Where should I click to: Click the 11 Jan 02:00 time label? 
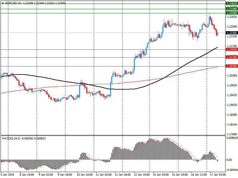coord(104,175)
